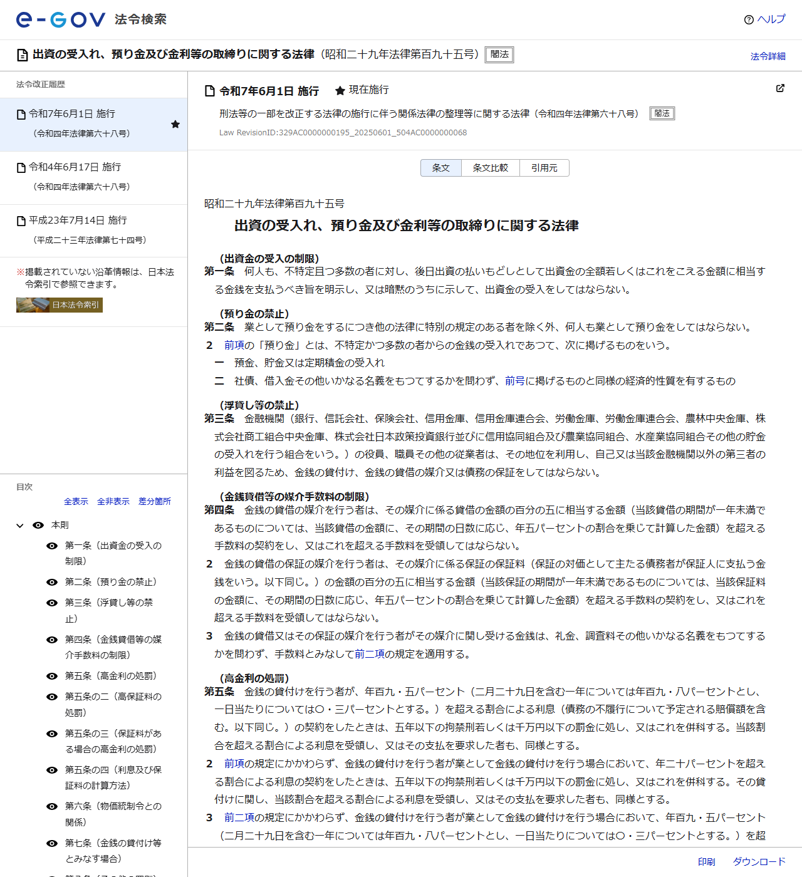Switch to the 引用元 tab
The width and height of the screenshot is (802, 877).
[x=544, y=168]
